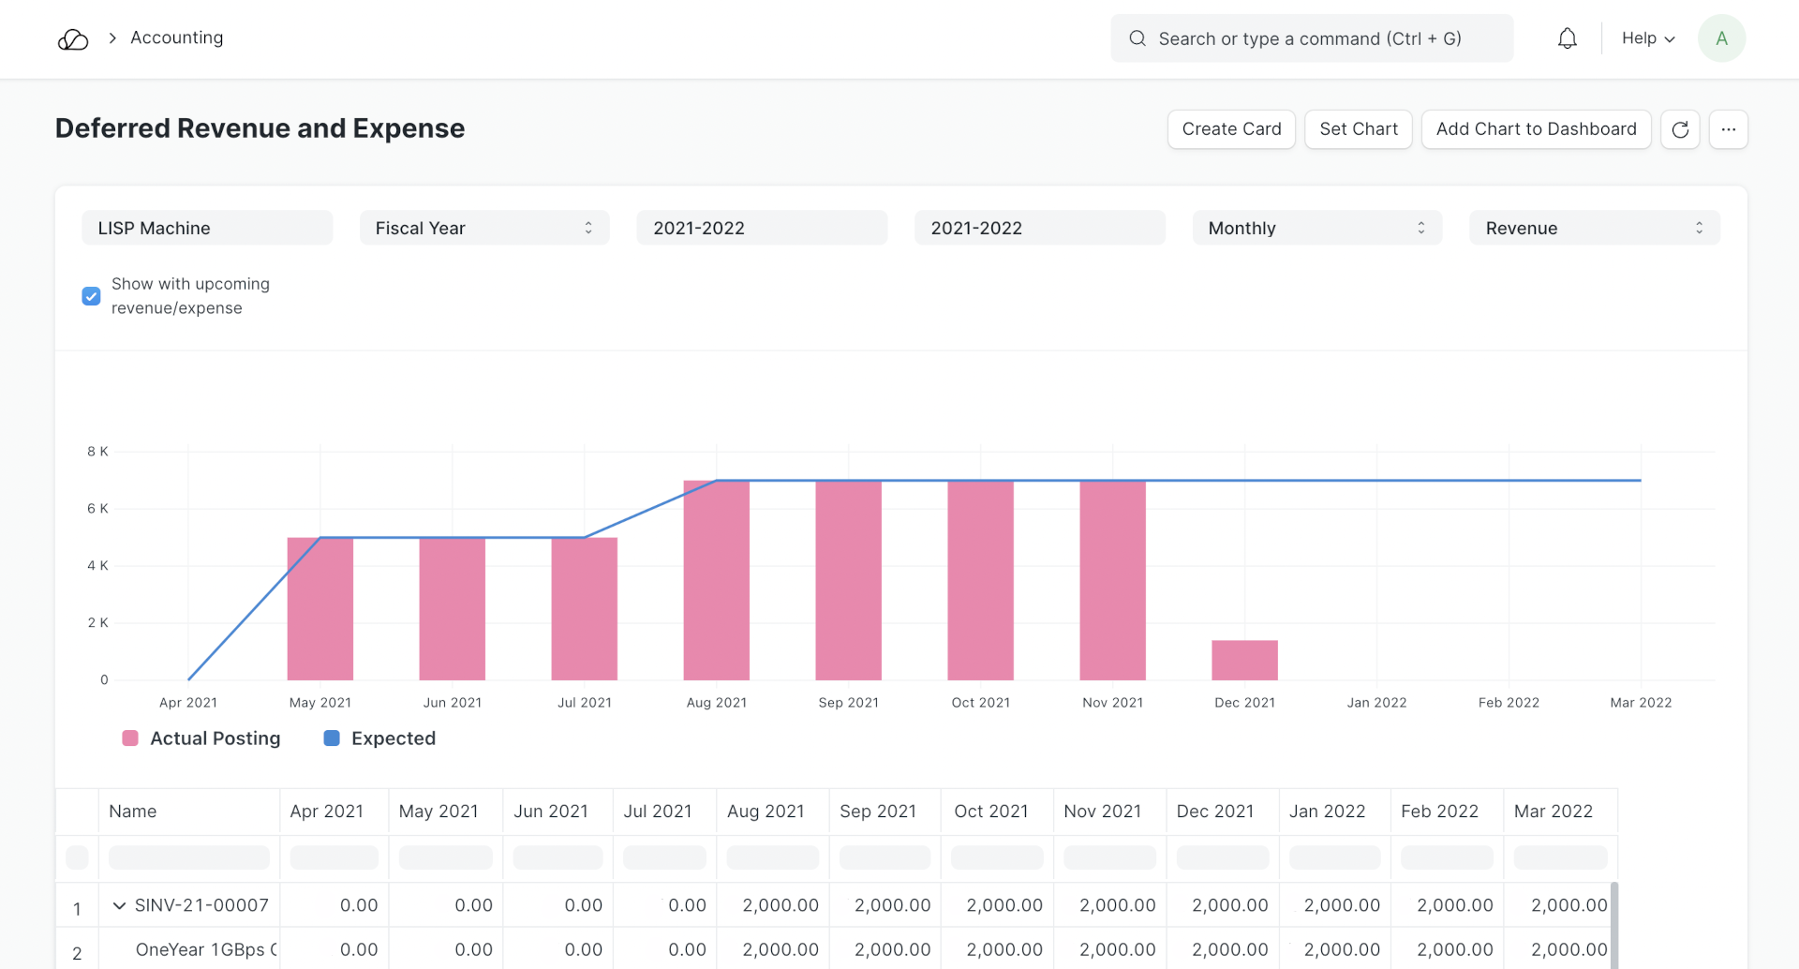The image size is (1799, 969).
Task: Click the search magnifier icon
Action: tap(1137, 38)
